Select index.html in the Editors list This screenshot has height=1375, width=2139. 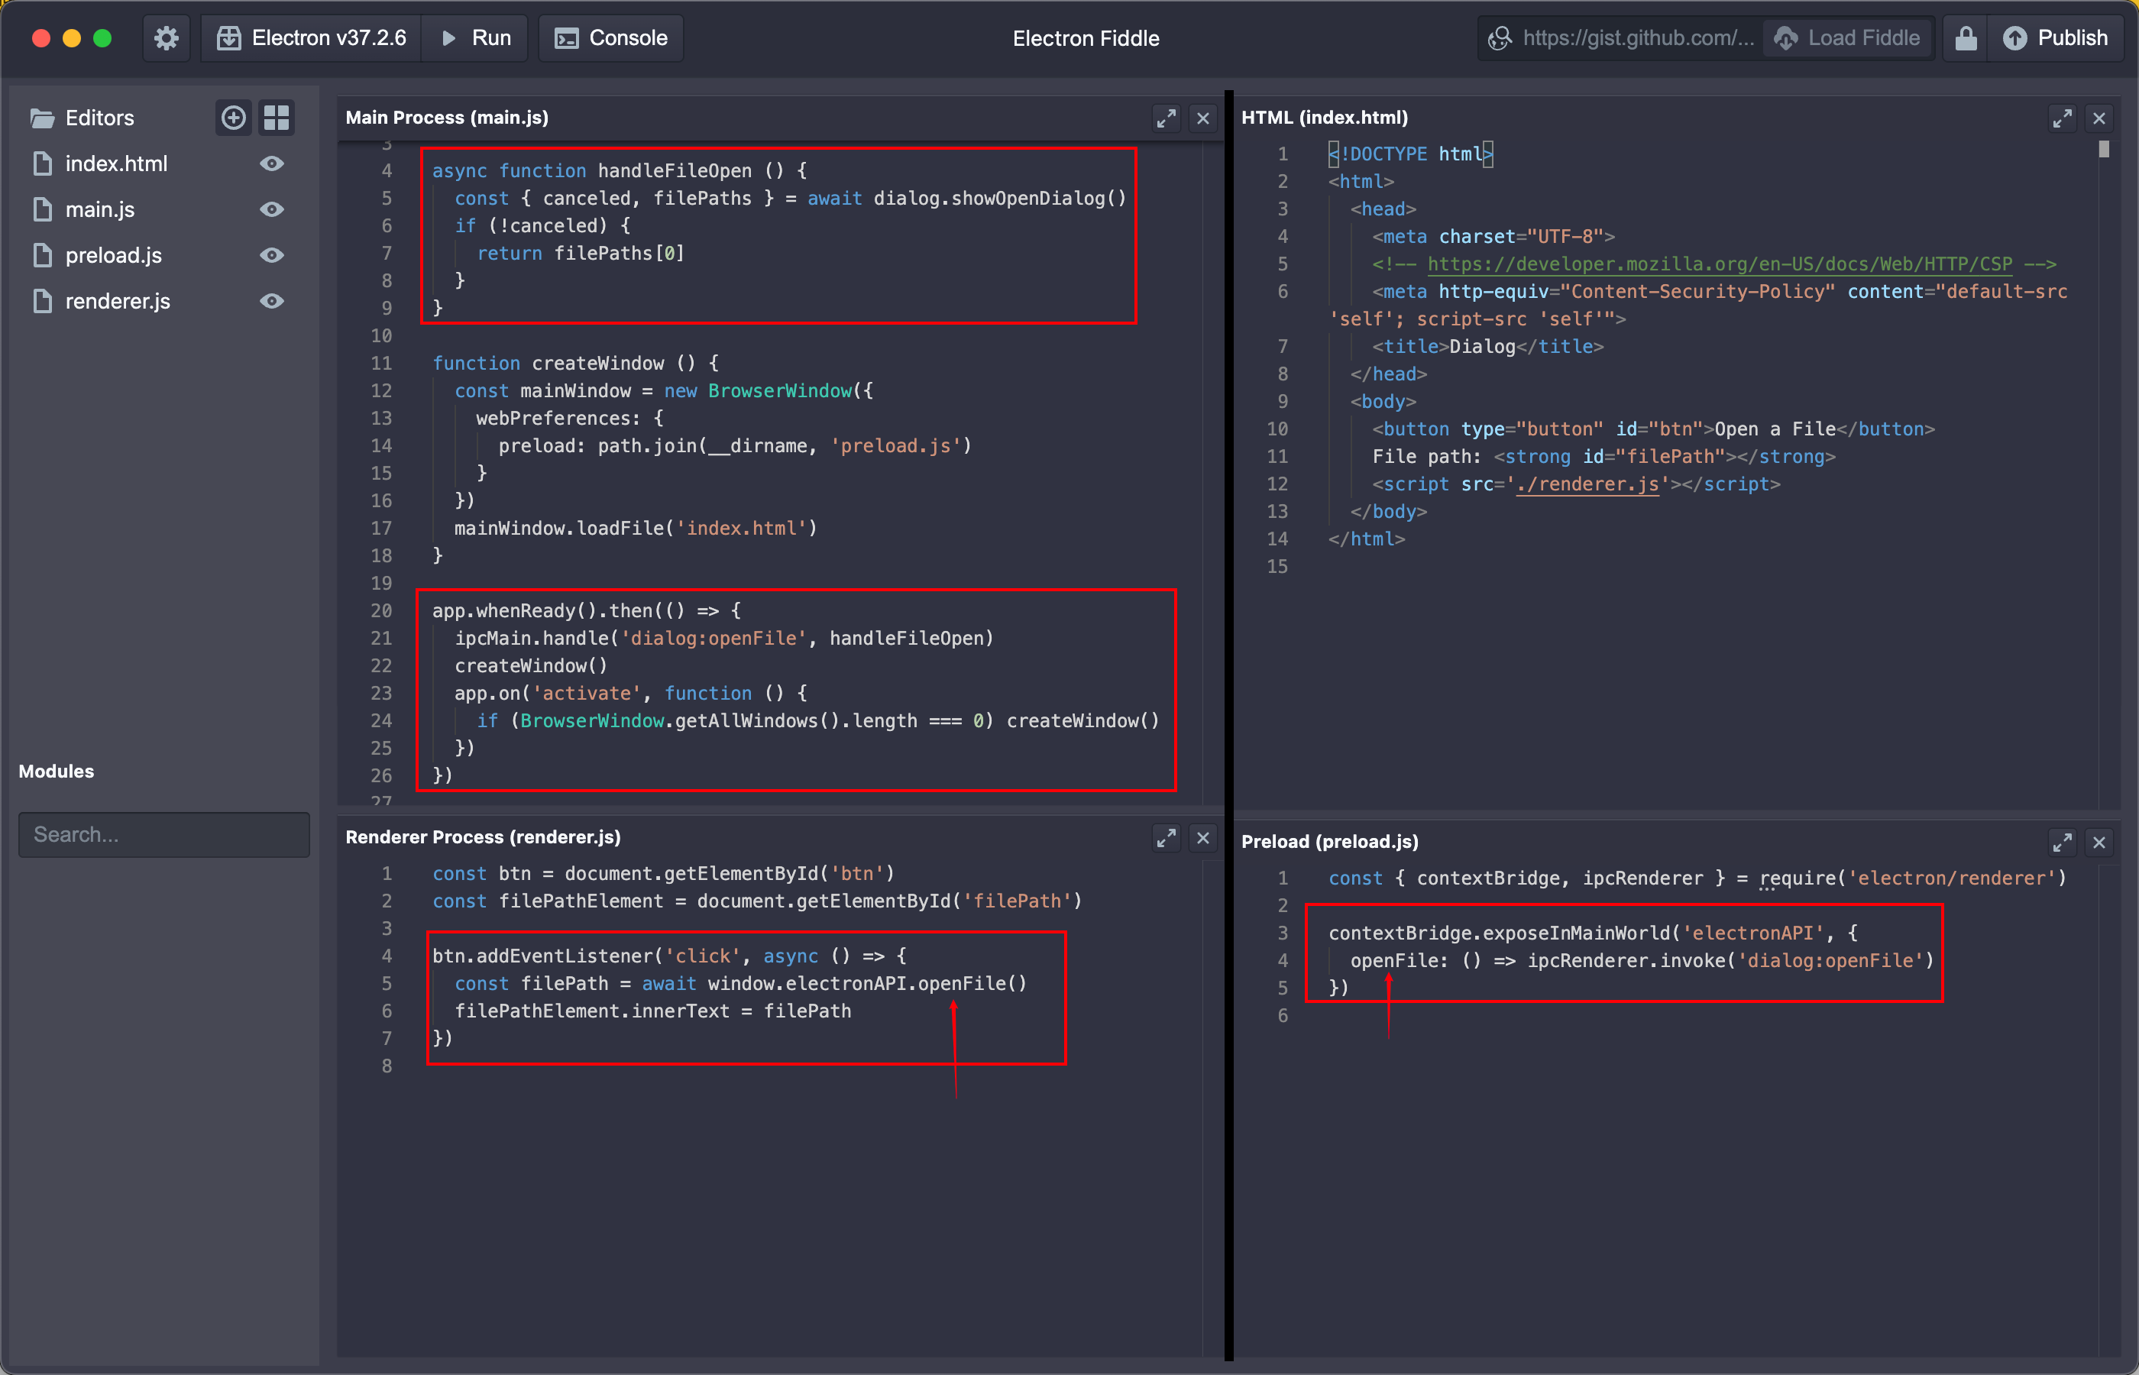click(116, 163)
